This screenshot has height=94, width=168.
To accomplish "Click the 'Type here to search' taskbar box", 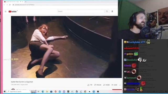I will tap(19, 91).
